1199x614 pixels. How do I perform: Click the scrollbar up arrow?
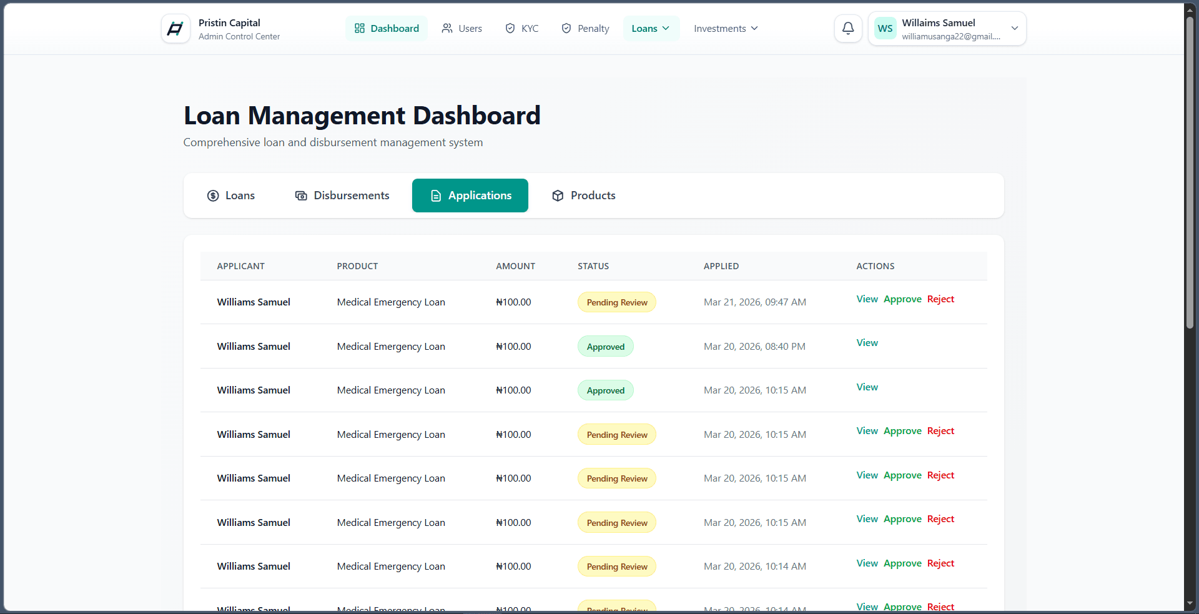[x=1190, y=9]
